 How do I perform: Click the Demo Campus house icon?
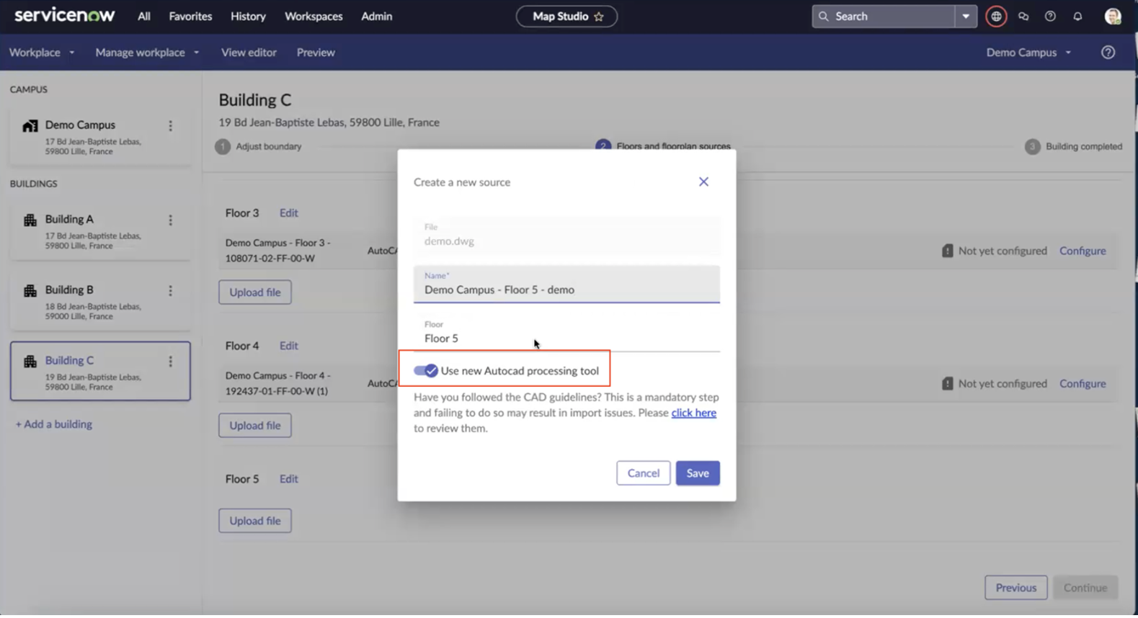click(30, 126)
